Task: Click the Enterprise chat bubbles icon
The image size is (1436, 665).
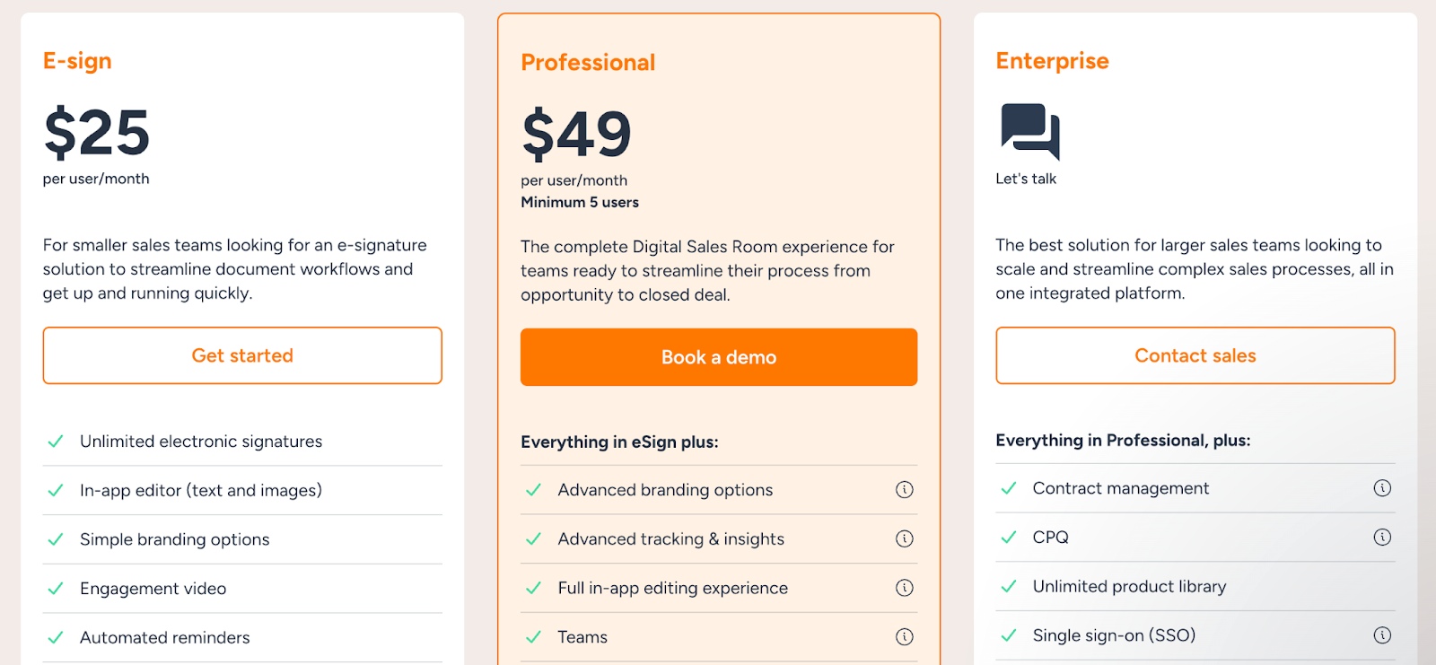Action: [x=1029, y=131]
